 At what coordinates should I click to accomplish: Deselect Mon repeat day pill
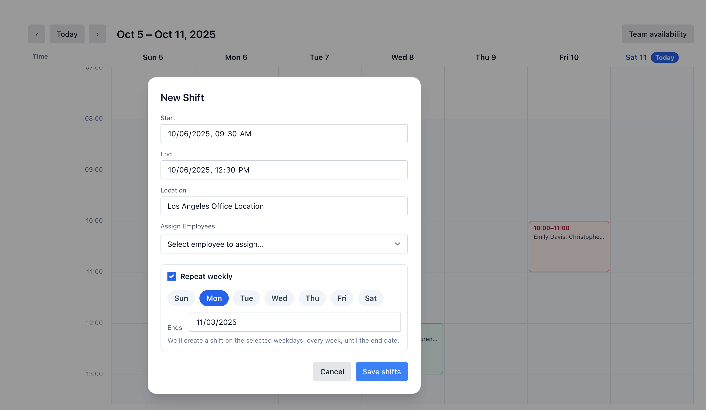(214, 298)
